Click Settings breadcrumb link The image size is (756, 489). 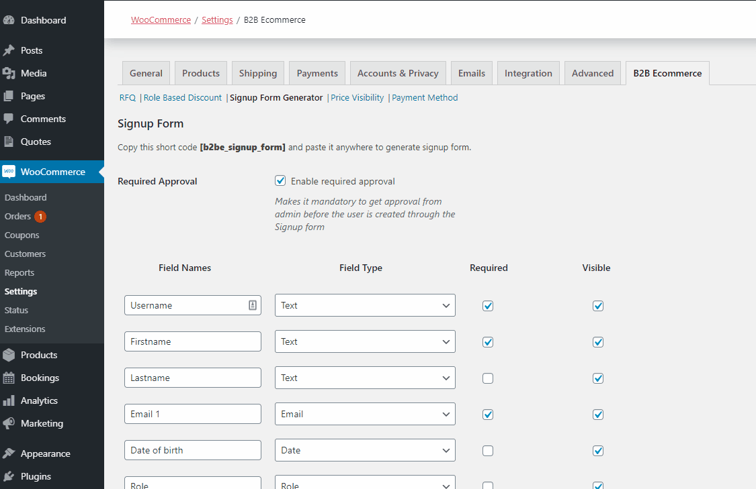pyautogui.click(x=217, y=19)
